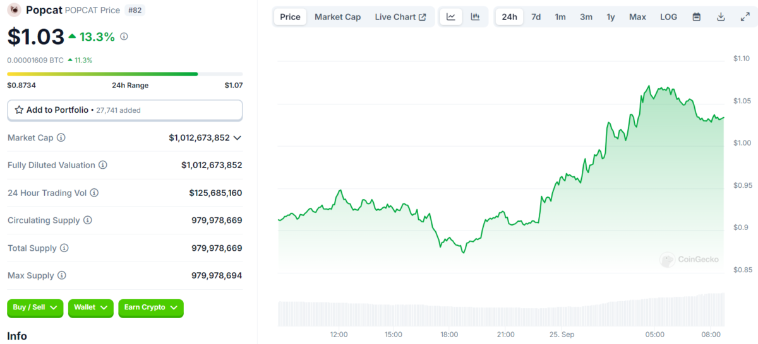This screenshot has width=758, height=344.
Task: Open the Earn Crypto dropdown
Action: point(151,307)
